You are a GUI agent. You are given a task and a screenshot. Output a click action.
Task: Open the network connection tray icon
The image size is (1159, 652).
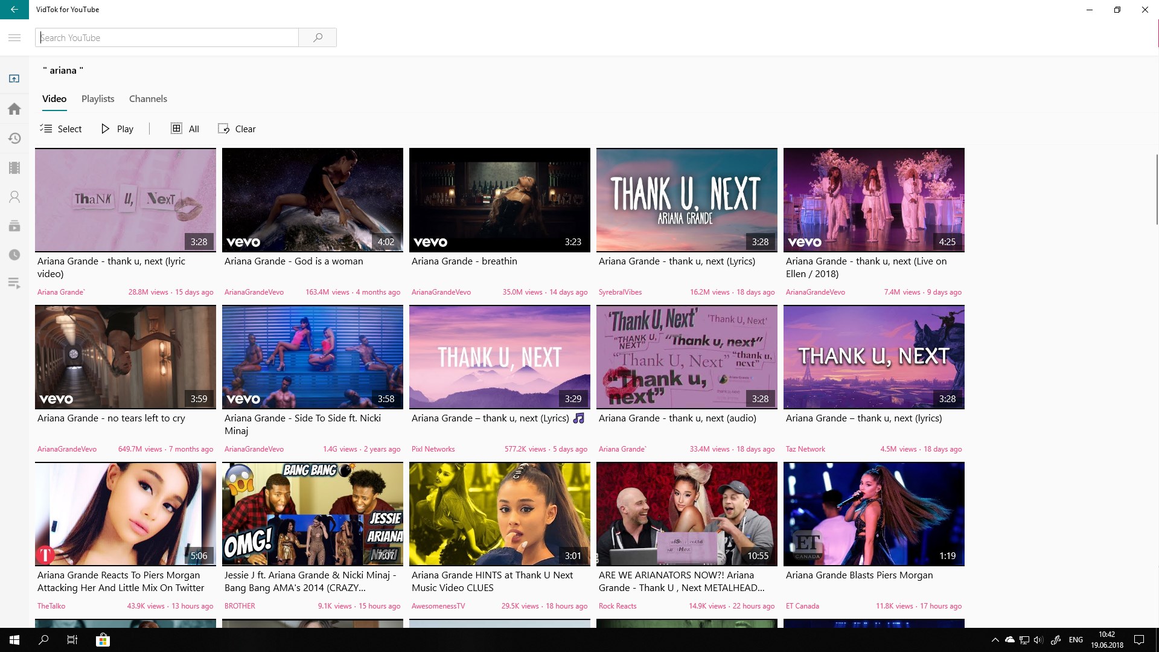(1024, 640)
